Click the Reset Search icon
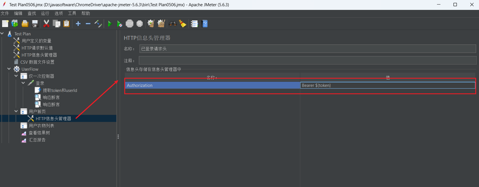Image resolution: width=479 pixels, height=187 pixels. tap(183, 24)
